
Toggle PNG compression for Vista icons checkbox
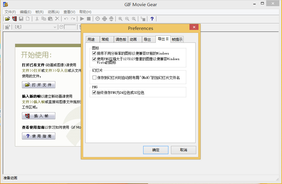(x=94, y=59)
